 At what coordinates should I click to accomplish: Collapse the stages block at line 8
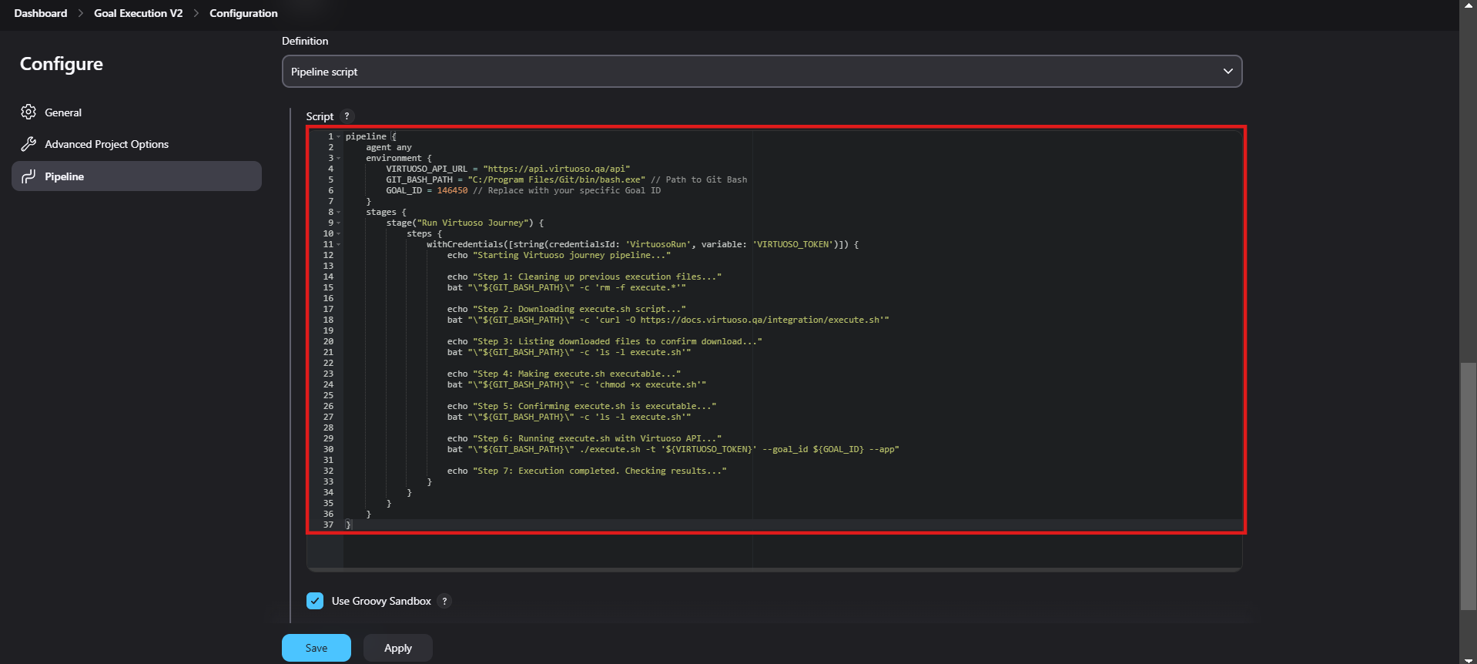(338, 212)
